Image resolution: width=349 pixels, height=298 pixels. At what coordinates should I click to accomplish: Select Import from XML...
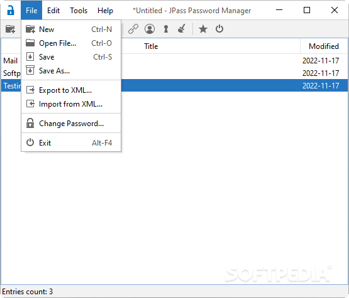pyautogui.click(x=71, y=104)
